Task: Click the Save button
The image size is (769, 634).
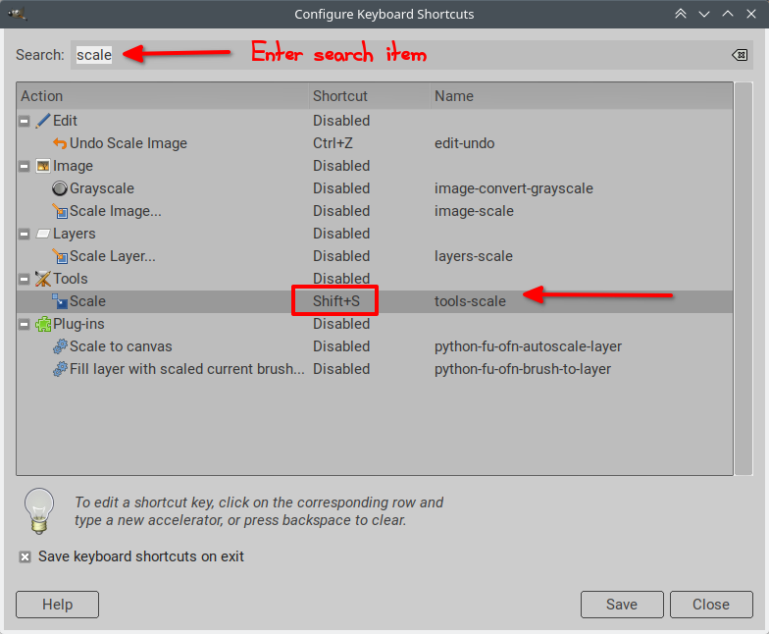Action: click(622, 605)
